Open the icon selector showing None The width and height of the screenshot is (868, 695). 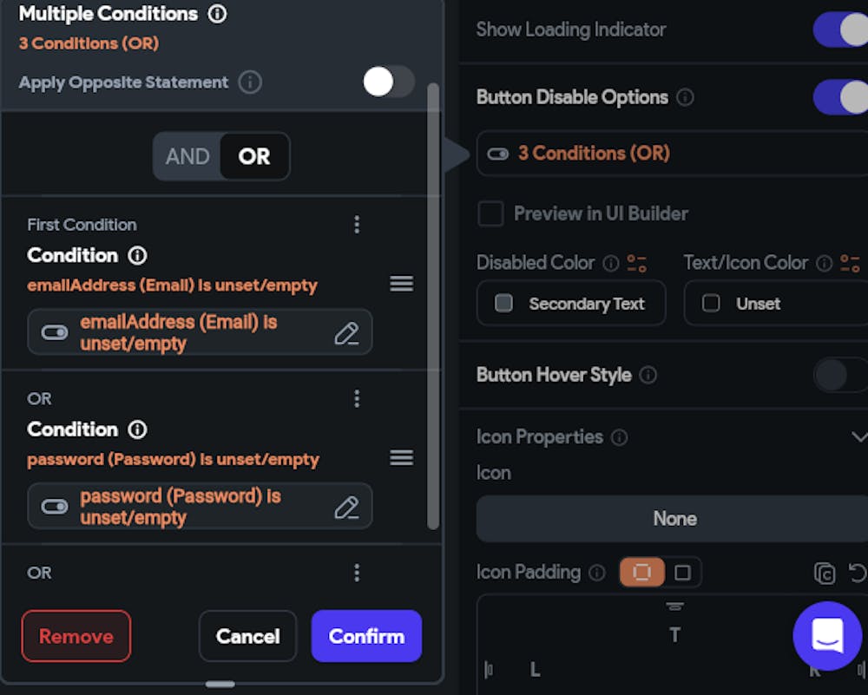674,519
